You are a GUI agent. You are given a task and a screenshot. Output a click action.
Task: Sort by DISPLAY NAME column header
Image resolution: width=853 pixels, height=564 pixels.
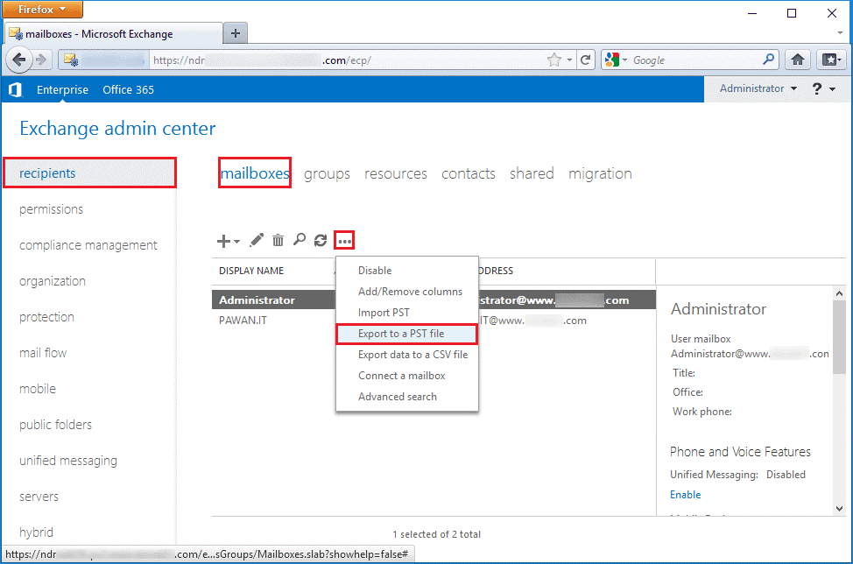(x=251, y=271)
